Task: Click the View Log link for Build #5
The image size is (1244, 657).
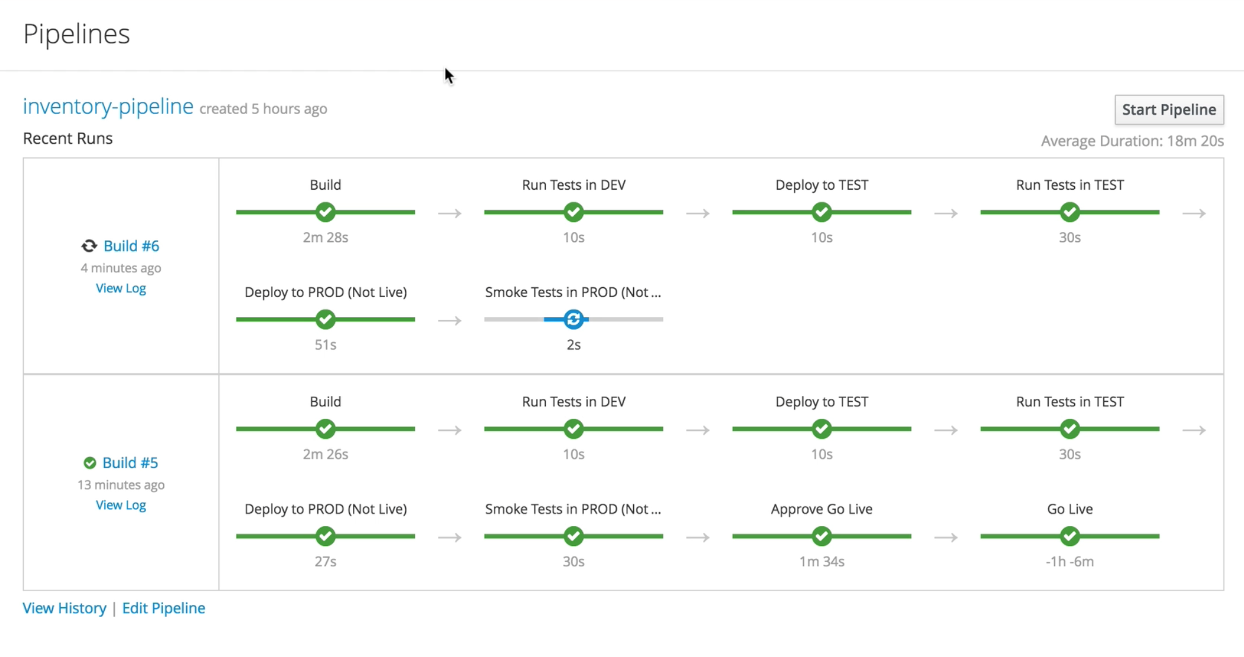Action: tap(121, 504)
